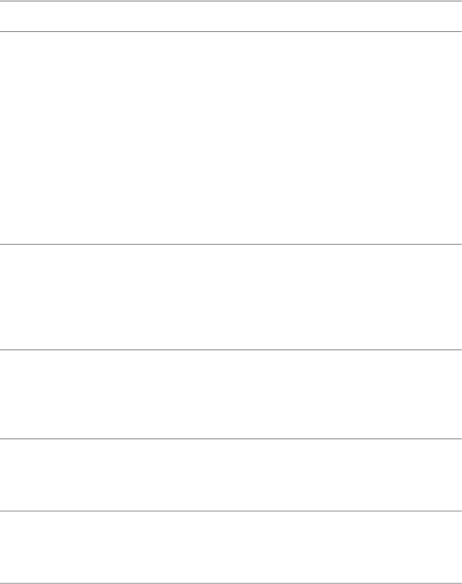Click the divider below the tallest row
This screenshot has height=584, width=462.
231,244
